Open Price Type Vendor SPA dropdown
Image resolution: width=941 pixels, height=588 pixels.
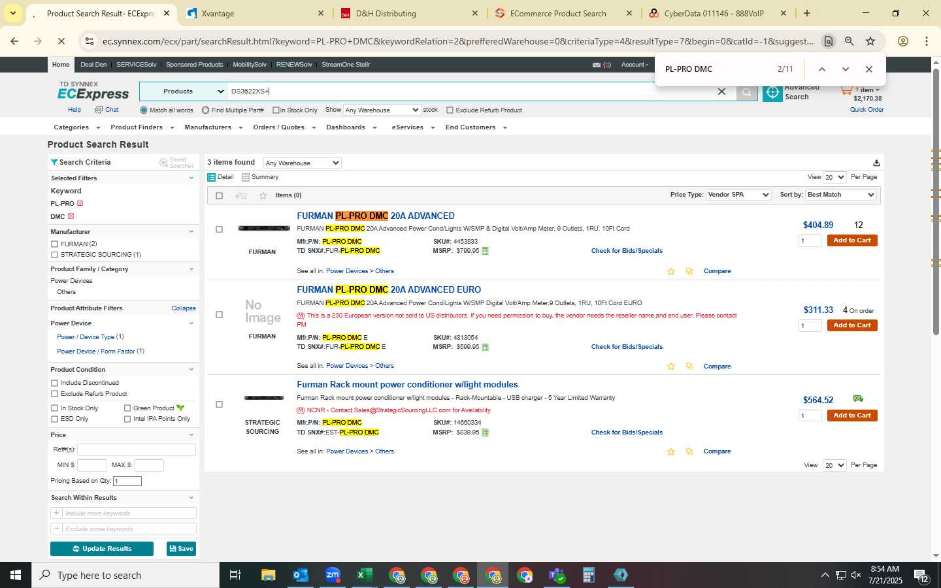click(738, 195)
